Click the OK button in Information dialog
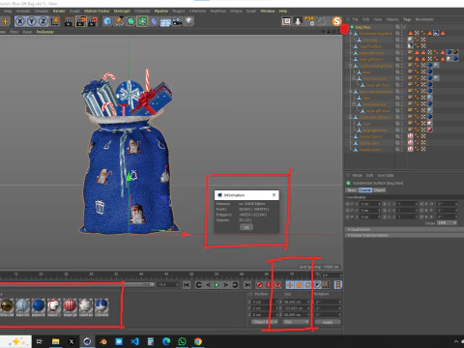 coord(246,227)
